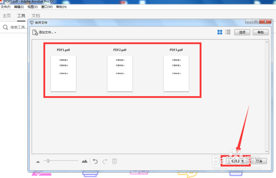Click the large thumbnails mountain icon
Image resolution: width=276 pixels, height=178 pixels.
[85, 161]
